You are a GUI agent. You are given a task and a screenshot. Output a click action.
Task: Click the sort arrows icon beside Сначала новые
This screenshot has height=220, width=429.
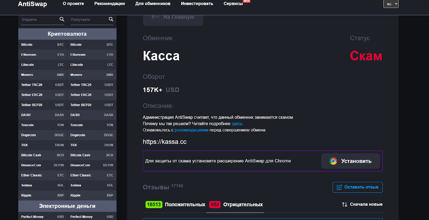(345, 204)
